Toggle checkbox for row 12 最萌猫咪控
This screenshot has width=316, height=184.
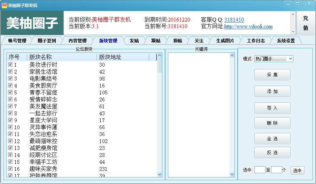(10, 141)
